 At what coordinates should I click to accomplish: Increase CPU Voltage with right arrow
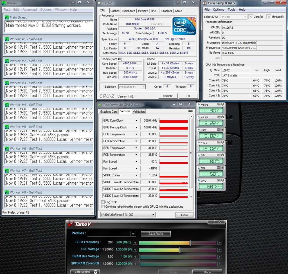tap(219, 250)
